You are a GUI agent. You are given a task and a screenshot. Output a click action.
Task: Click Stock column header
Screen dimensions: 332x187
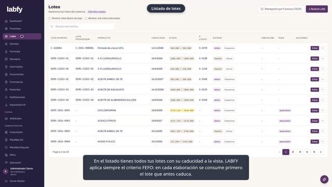coord(173,38)
